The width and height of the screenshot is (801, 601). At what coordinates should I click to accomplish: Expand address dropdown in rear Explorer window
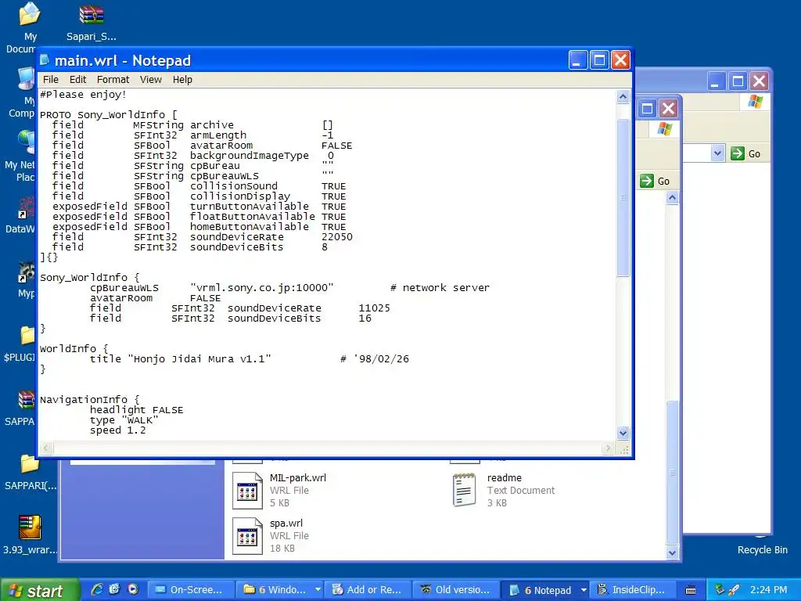pos(718,153)
